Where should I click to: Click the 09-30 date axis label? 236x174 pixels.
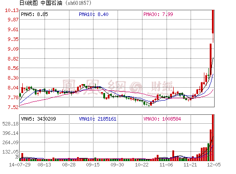coord(118,165)
